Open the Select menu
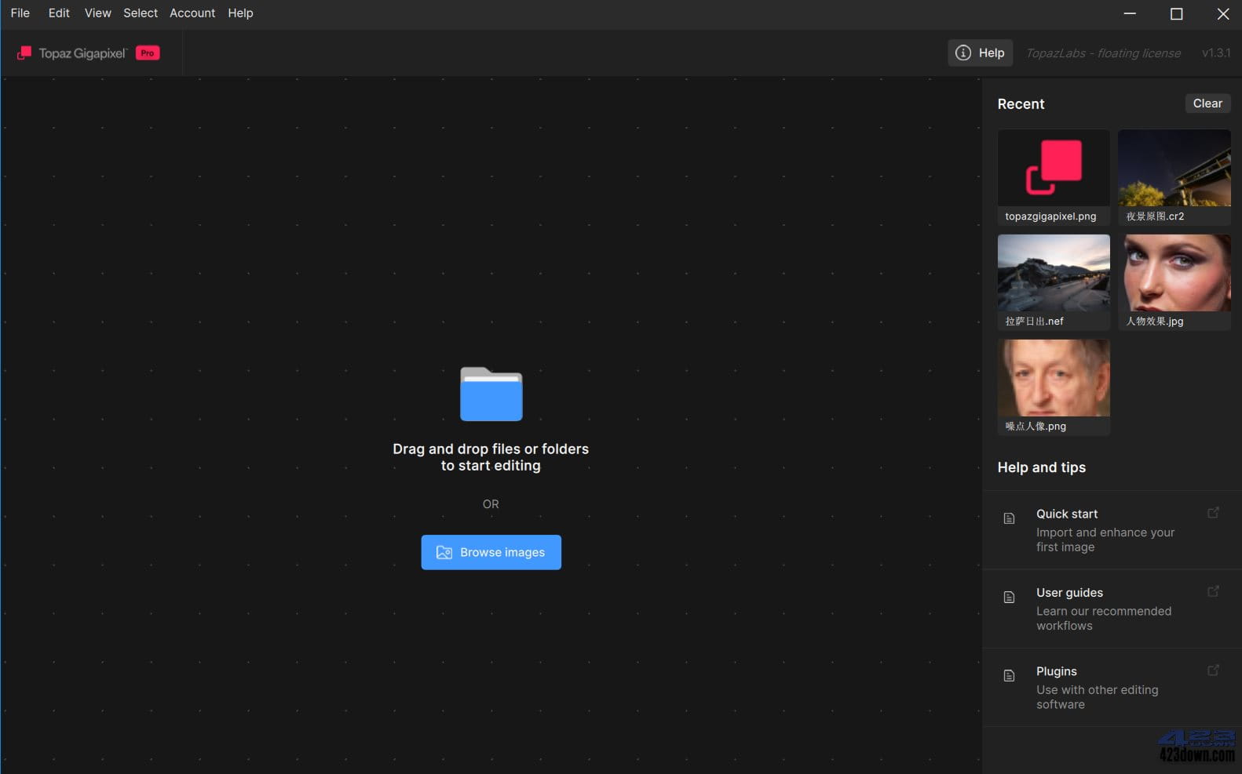 tap(141, 13)
